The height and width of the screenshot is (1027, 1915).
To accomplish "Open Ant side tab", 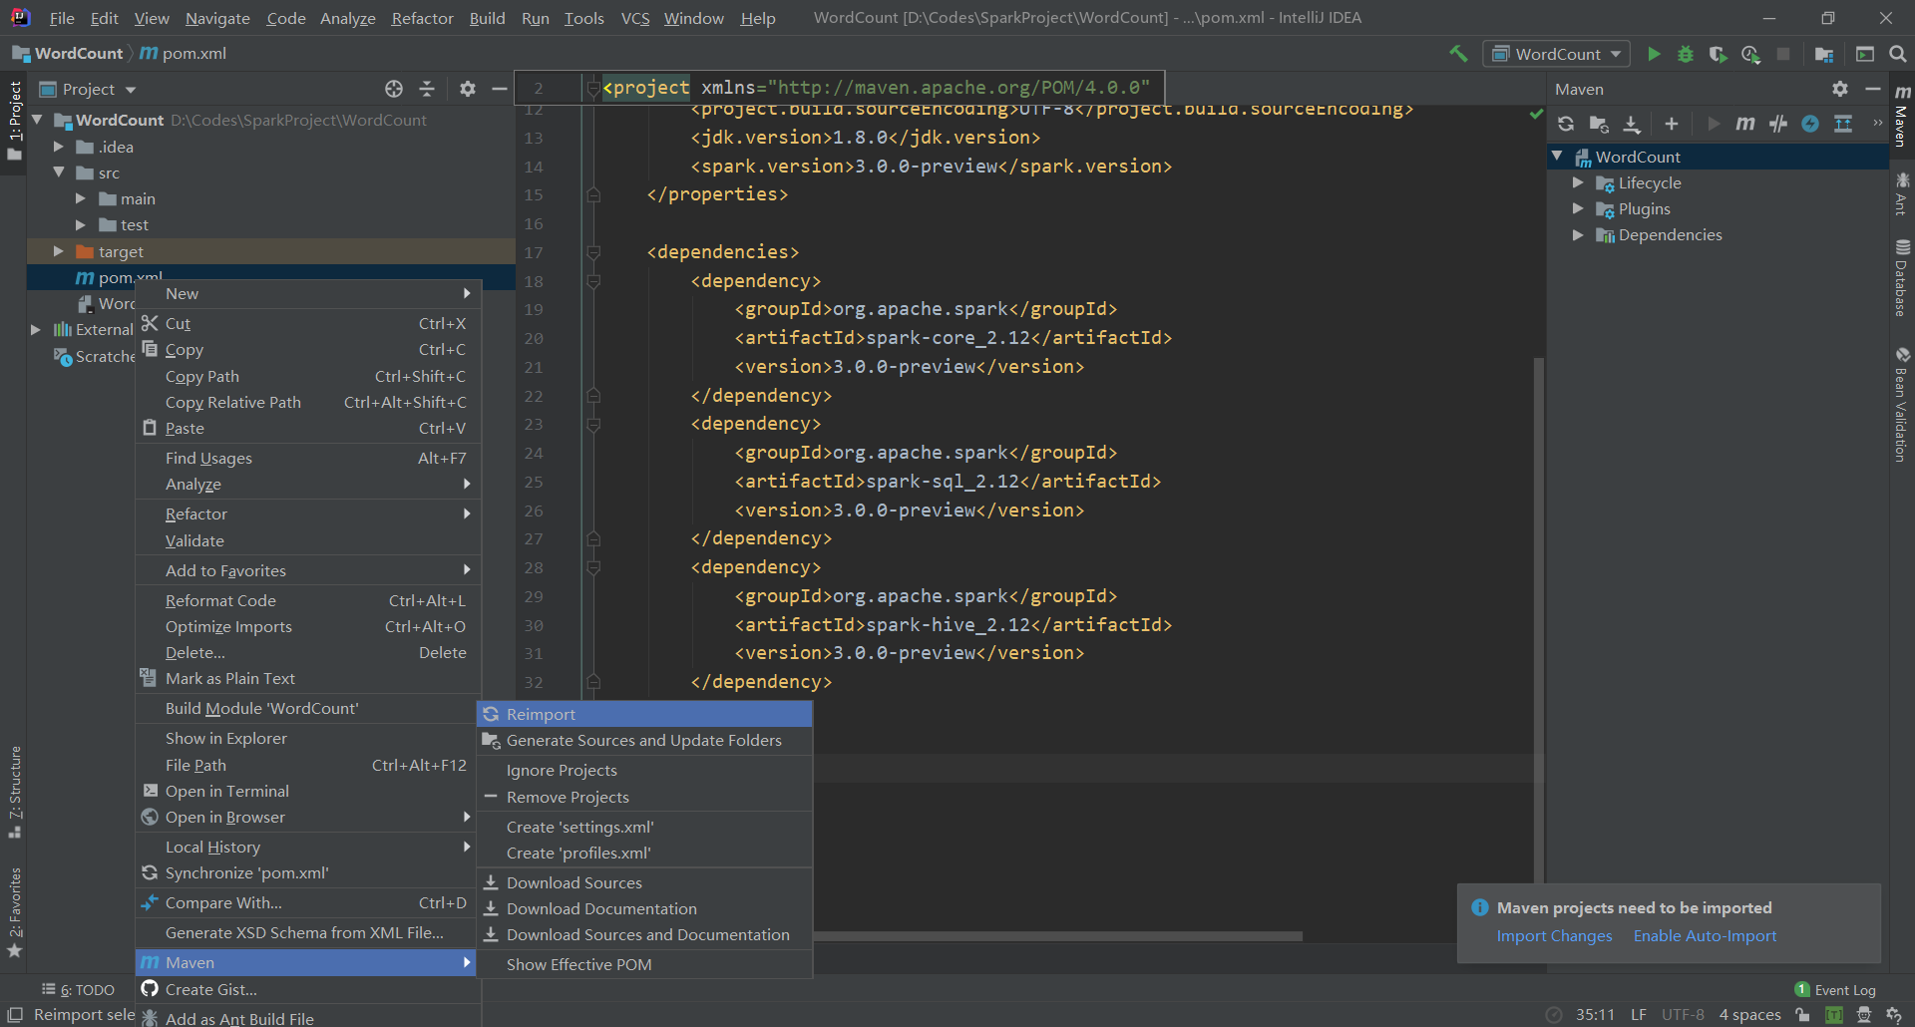I will pyautogui.click(x=1902, y=193).
